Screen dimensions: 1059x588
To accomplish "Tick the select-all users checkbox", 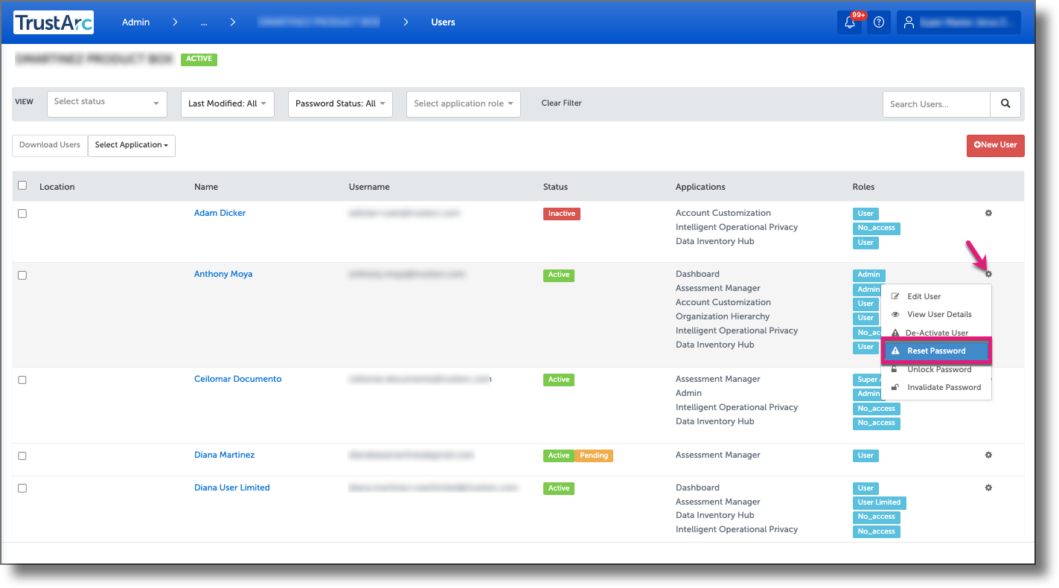I will pos(22,185).
